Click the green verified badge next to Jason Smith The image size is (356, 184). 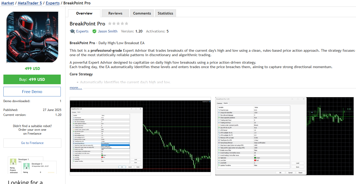94,31
